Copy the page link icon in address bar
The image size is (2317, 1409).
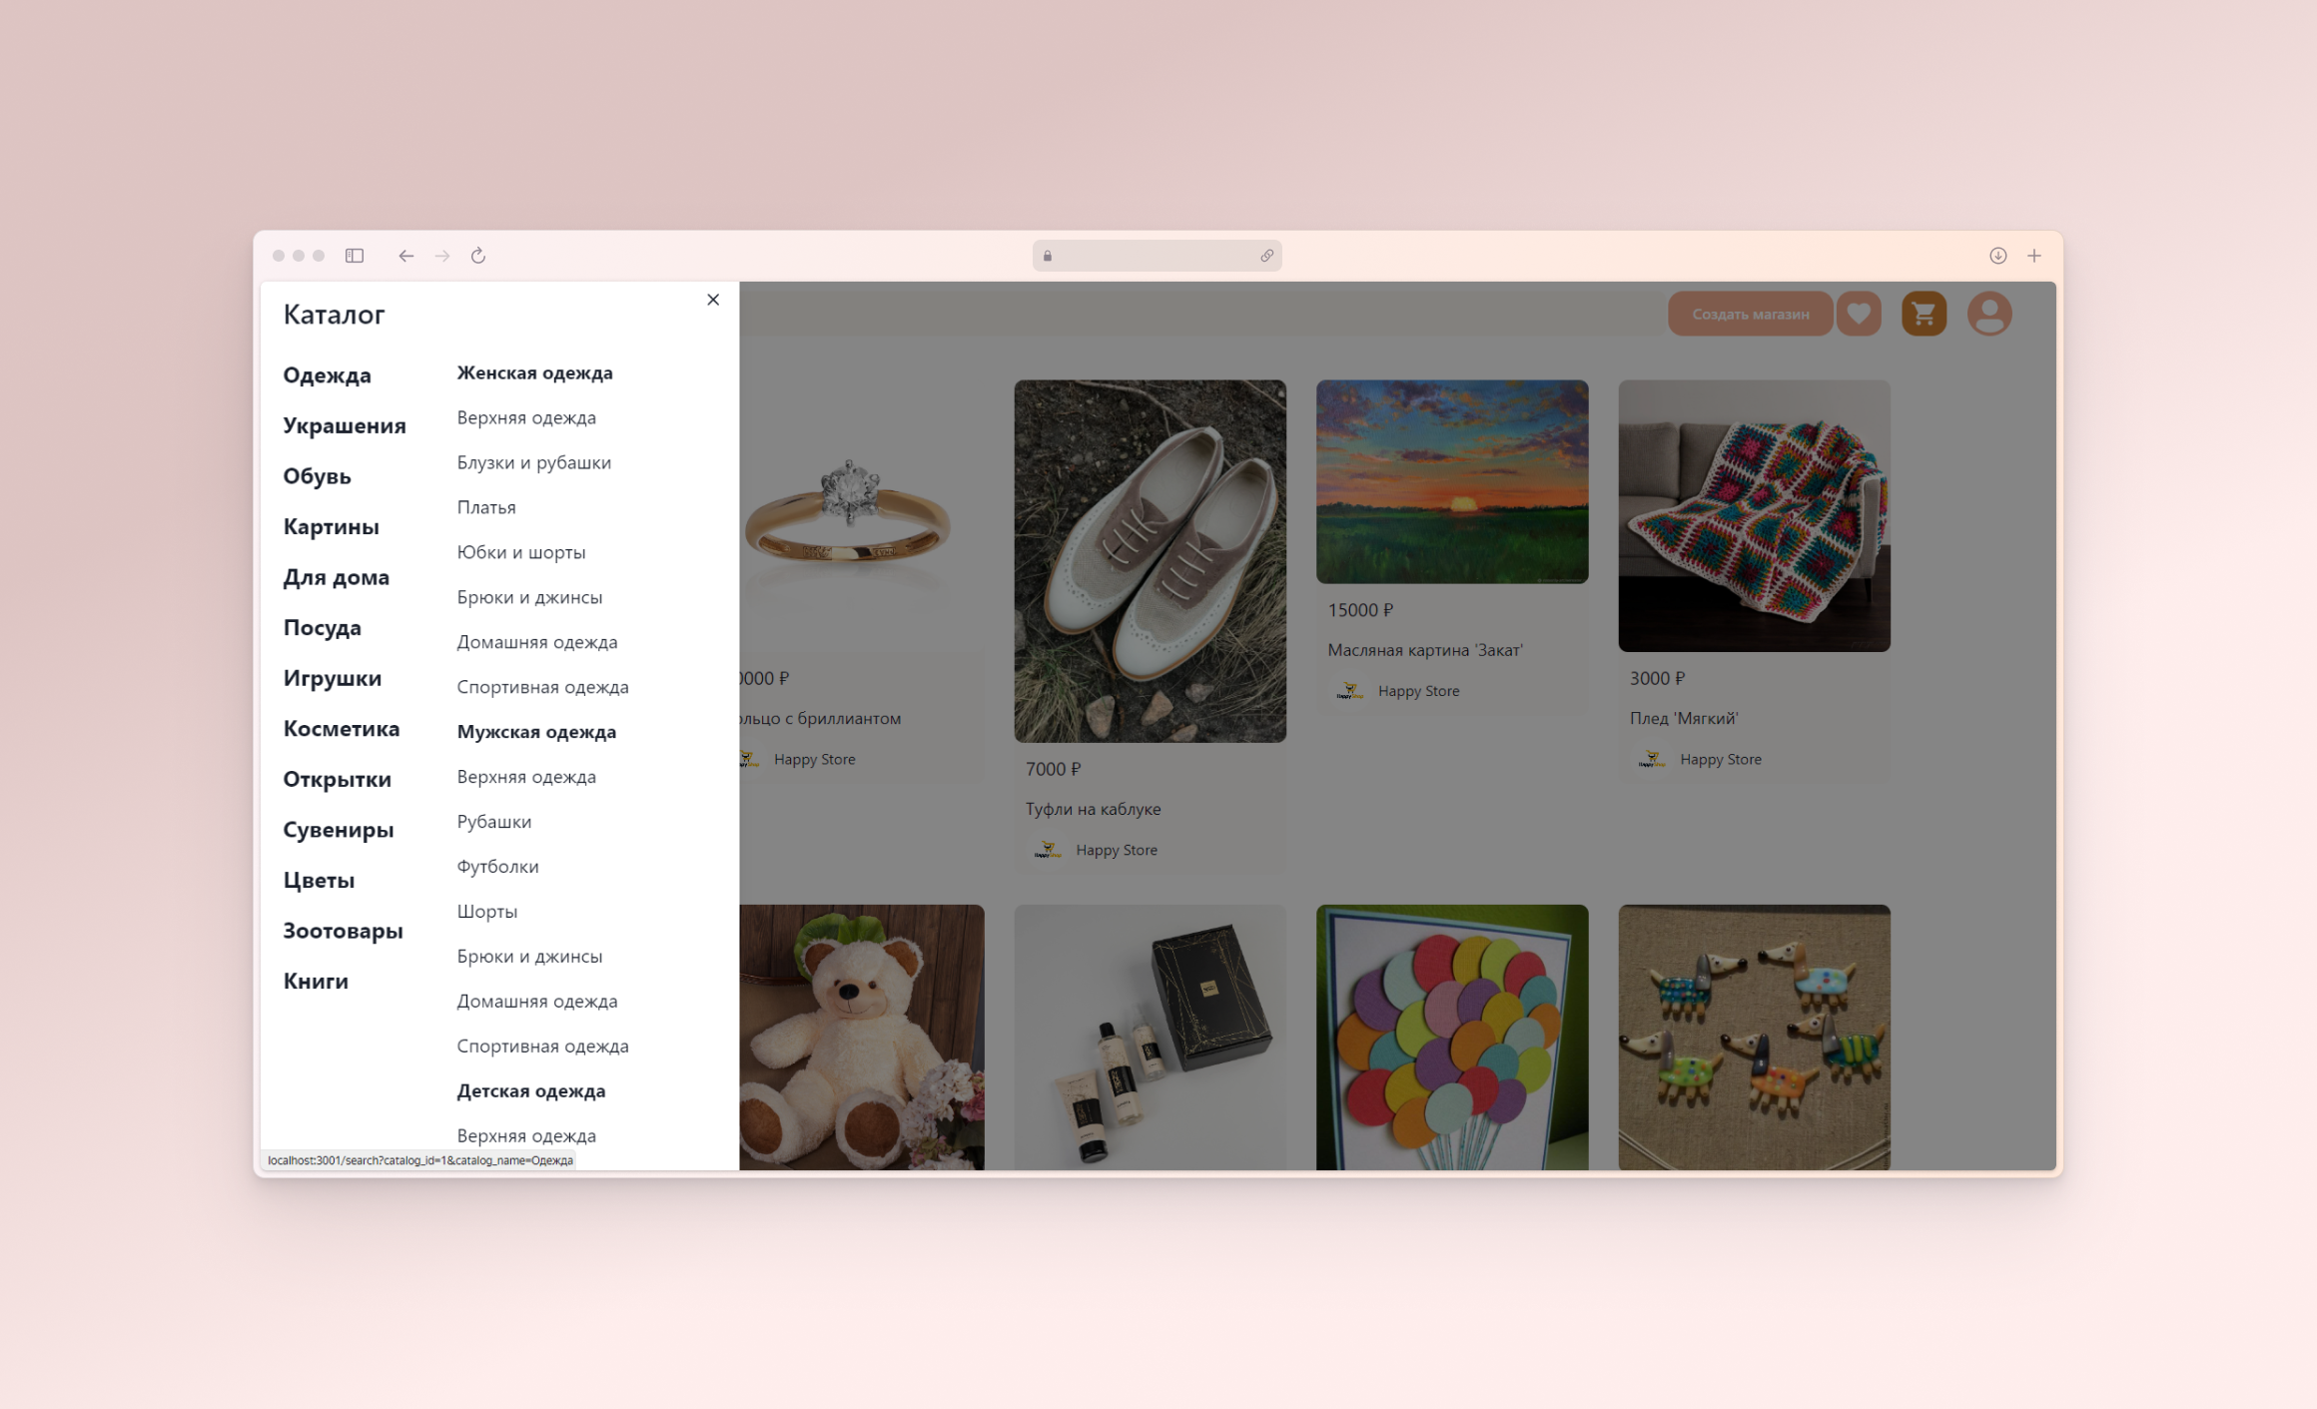[1266, 256]
